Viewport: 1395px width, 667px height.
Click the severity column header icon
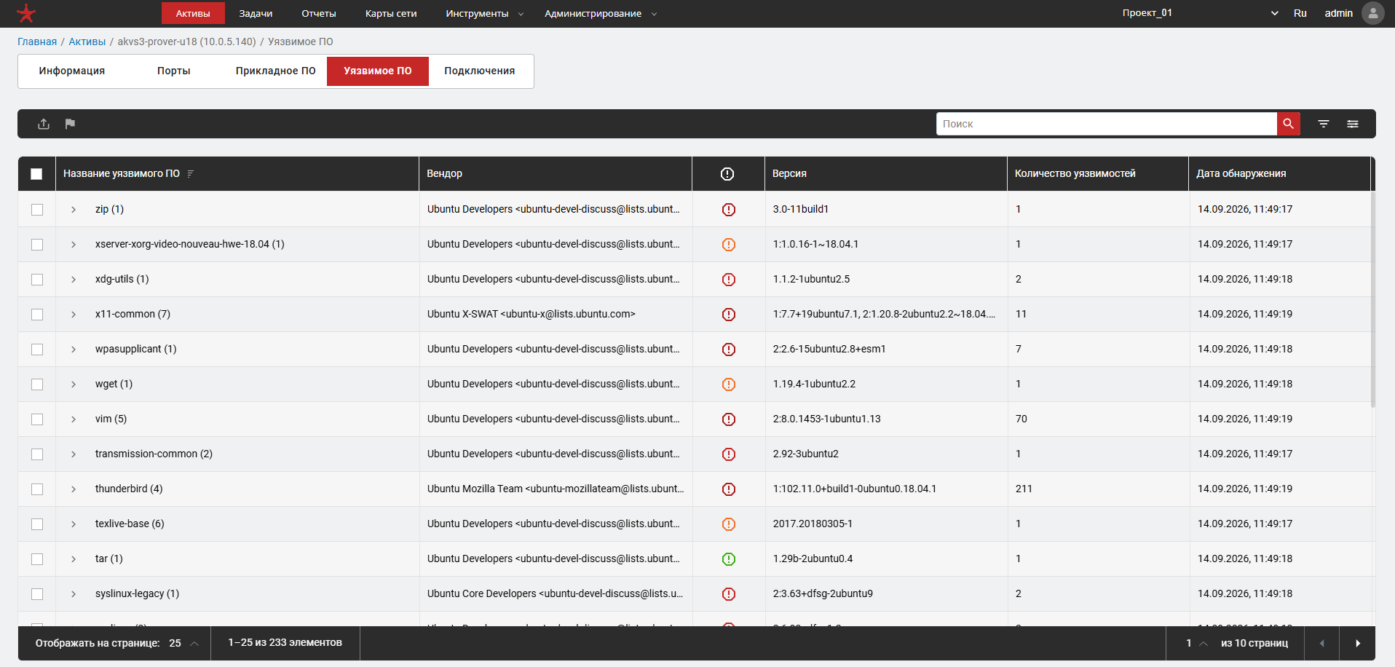(727, 173)
